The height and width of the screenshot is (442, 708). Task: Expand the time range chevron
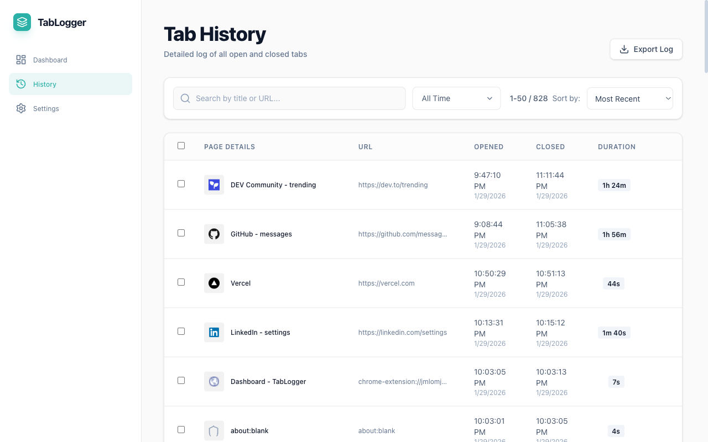pyautogui.click(x=489, y=98)
